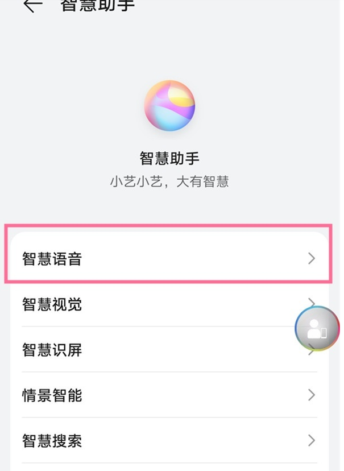Click the 情景智能 row's empty middle area

[192, 395]
